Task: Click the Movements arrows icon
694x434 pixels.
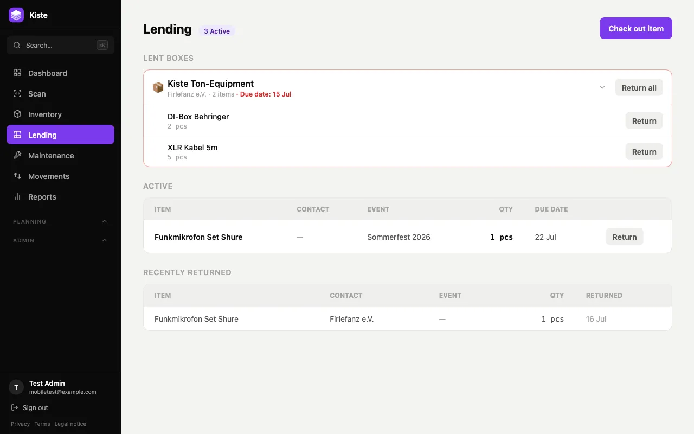Action: coord(17,176)
